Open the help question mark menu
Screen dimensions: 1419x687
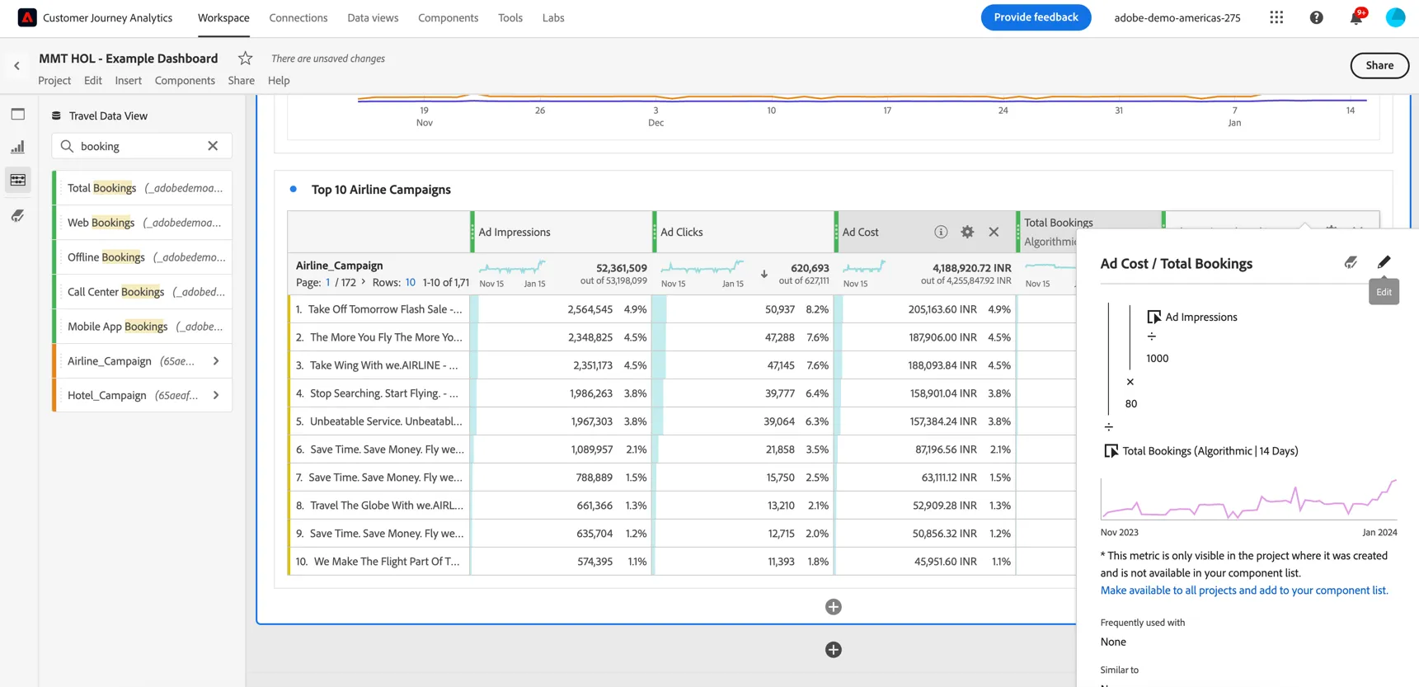tap(1316, 17)
